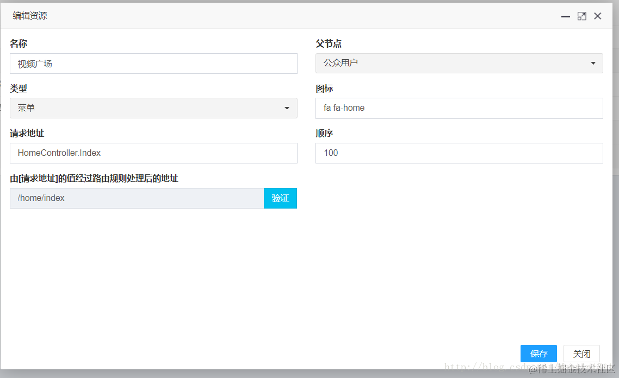Image resolution: width=619 pixels, height=378 pixels.
Task: Click the 图标 field containing fa fa-home
Action: pyautogui.click(x=459, y=108)
